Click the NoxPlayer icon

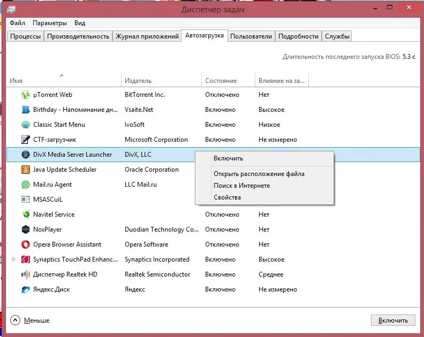pyautogui.click(x=25, y=229)
